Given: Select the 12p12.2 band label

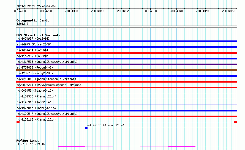Looking at the screenshot, I should click(22, 24).
